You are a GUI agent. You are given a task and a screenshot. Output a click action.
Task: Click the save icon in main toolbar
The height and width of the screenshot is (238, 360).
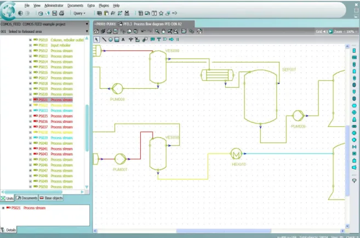(55, 13)
